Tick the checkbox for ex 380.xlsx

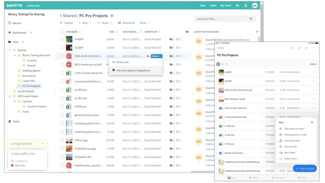point(62,90)
